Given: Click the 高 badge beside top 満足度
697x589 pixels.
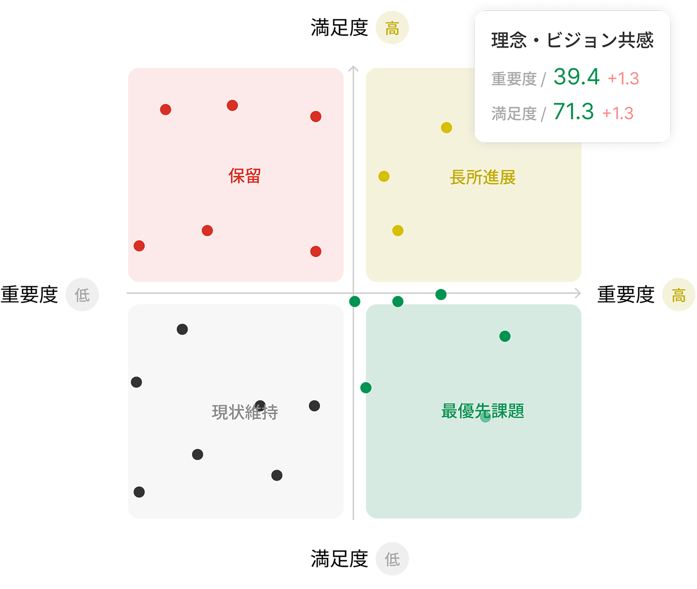Looking at the screenshot, I should 392,28.
